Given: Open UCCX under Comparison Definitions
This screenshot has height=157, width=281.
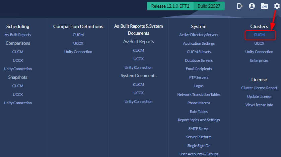Looking at the screenshot, I should point(78,43).
